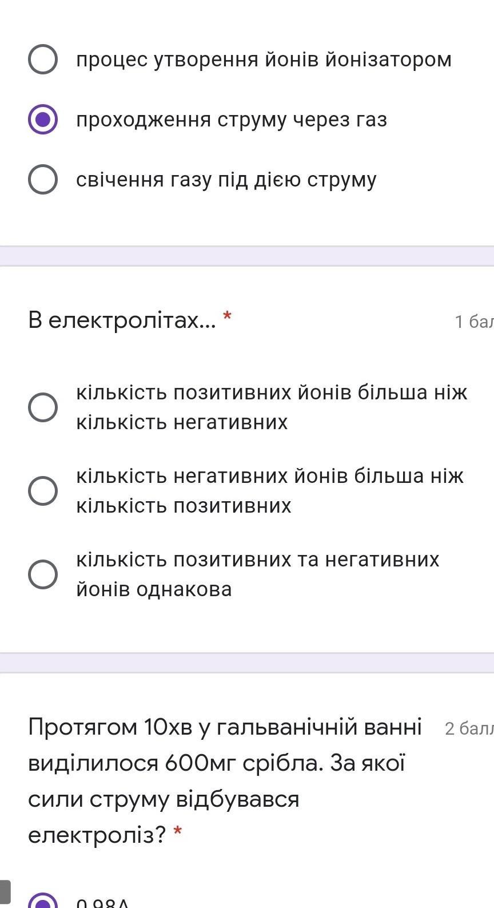Click the red asterisk after 'електроліз?'
The height and width of the screenshot is (908, 494).
click(178, 832)
